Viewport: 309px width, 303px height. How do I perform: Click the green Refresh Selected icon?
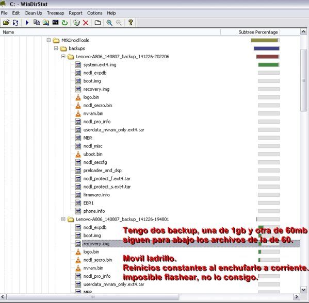[64, 23]
